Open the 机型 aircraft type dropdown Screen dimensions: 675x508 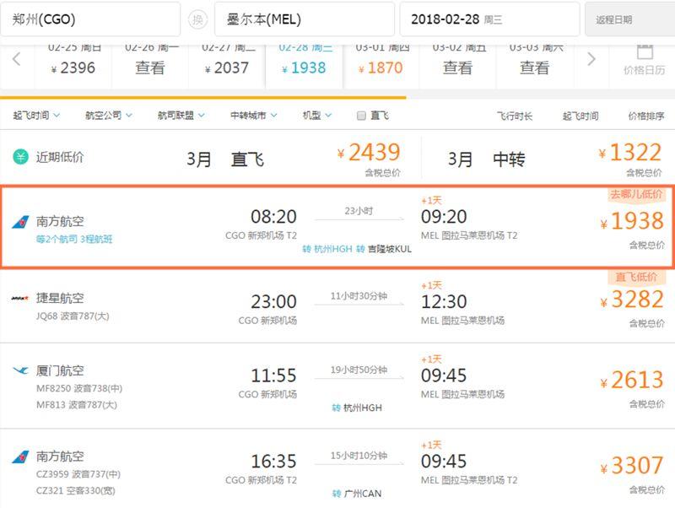317,115
